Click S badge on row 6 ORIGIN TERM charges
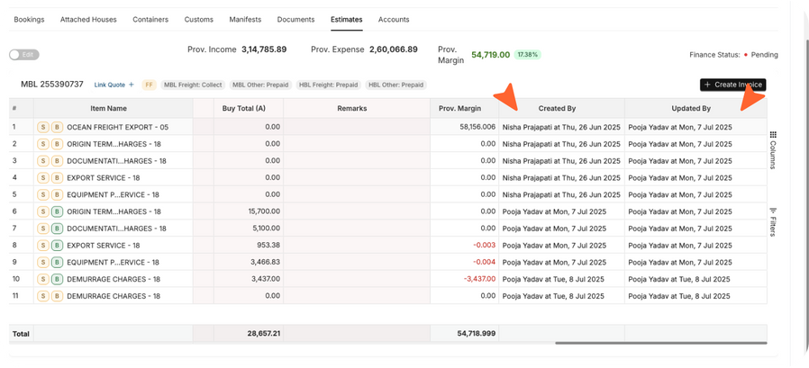Viewport: 809px width, 368px height. pyautogui.click(x=43, y=211)
